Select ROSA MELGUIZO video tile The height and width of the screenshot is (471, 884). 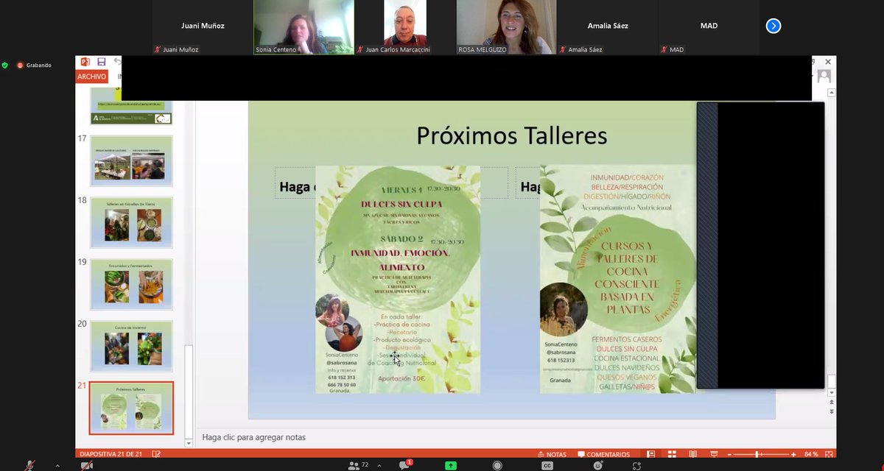(506, 27)
